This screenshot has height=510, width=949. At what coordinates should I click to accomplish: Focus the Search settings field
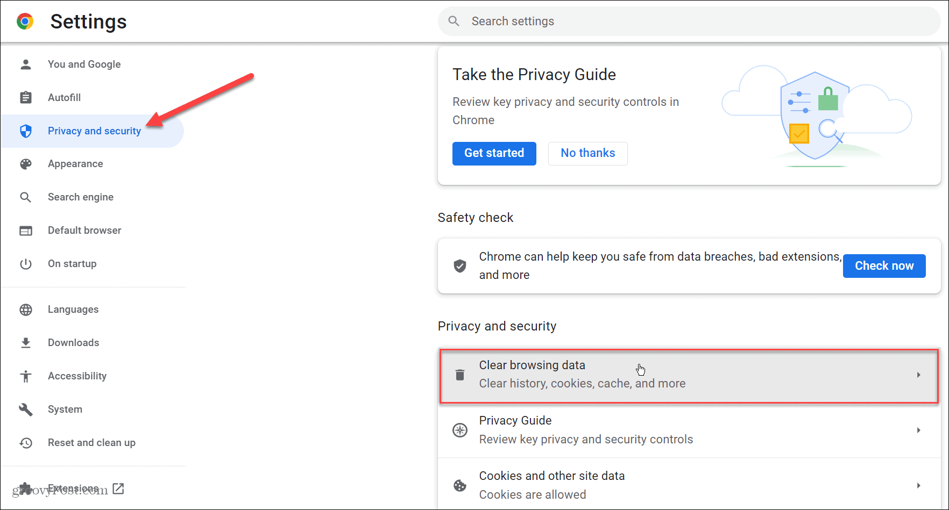tap(689, 21)
